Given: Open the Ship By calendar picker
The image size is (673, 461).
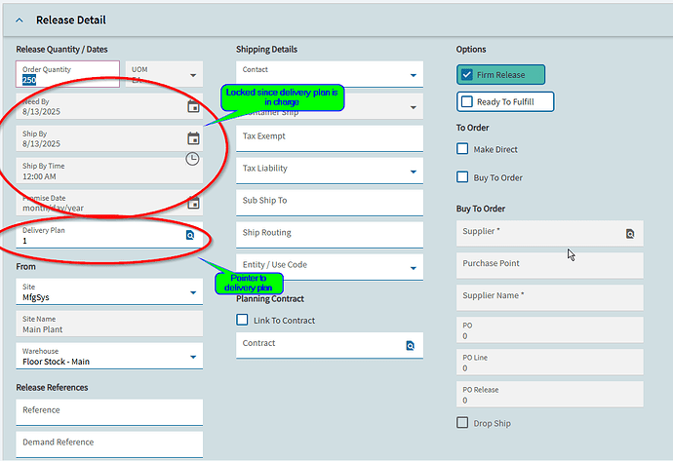Looking at the screenshot, I should [x=193, y=138].
